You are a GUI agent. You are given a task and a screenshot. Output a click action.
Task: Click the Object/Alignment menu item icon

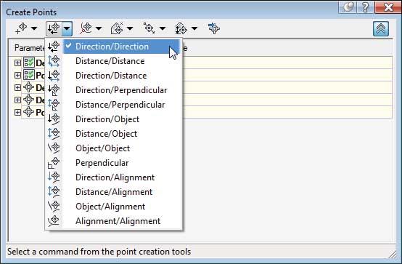tap(54, 207)
